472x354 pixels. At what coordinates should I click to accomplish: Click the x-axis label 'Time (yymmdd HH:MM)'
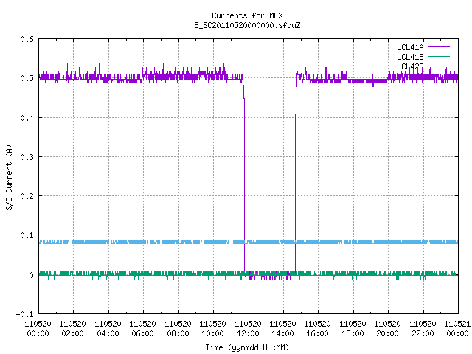[x=247, y=347]
